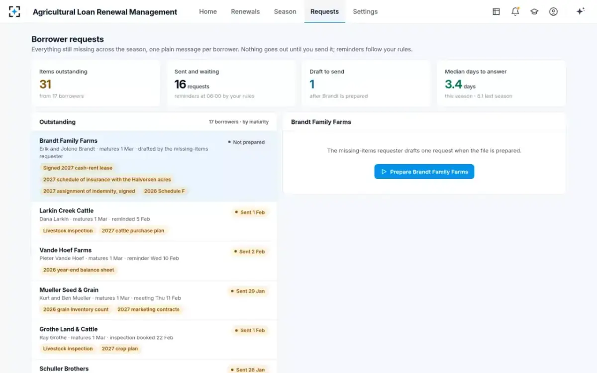Click the Sent 1 Feb badge for Grothe
Viewport: 597px width, 373px height.
[250, 330]
